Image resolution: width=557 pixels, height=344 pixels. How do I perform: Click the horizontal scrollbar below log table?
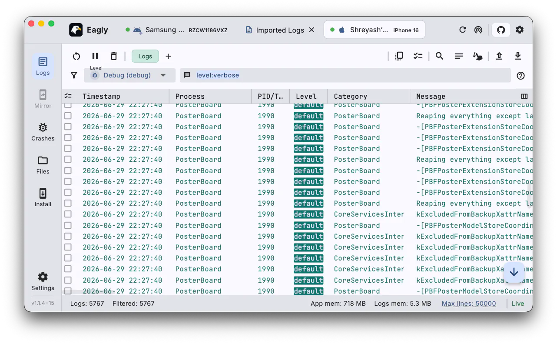[x=90, y=292]
